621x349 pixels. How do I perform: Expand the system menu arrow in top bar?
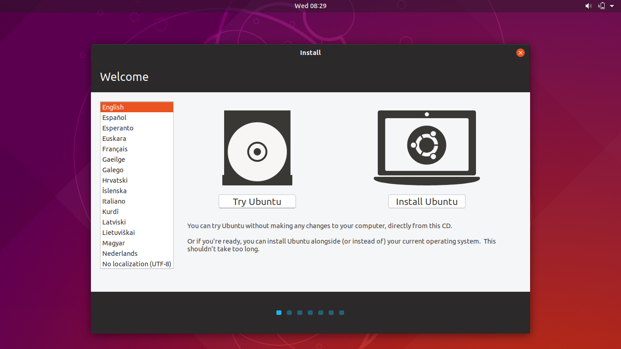click(612, 6)
